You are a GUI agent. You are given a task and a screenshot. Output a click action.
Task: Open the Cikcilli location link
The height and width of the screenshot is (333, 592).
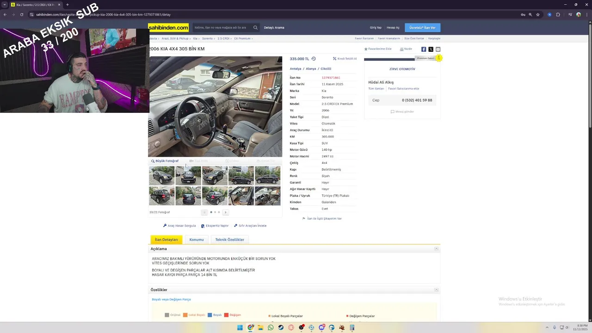[x=326, y=69]
